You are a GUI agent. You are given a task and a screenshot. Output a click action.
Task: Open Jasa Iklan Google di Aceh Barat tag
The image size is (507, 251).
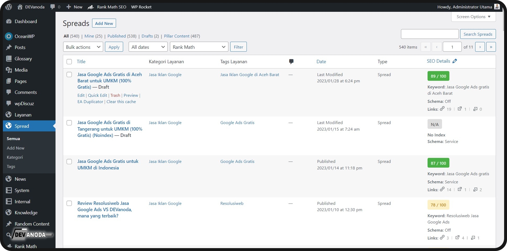pyautogui.click(x=250, y=75)
